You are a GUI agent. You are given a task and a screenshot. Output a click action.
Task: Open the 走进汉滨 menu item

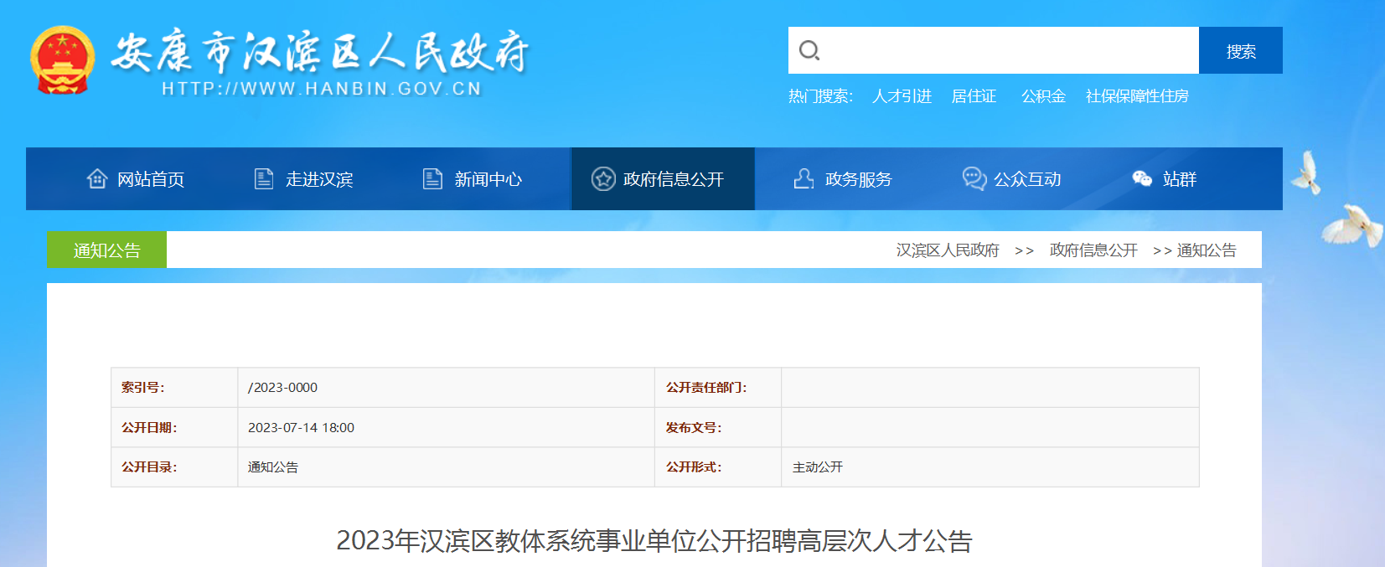click(319, 179)
